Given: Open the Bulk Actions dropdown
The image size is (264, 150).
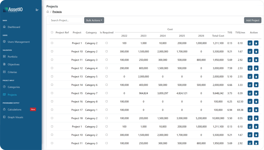Looking at the screenshot, I should 94,20.
